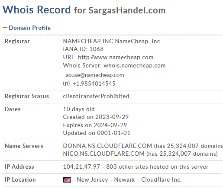Screen dimensions: 223x189
Task: Click the Created on 2023-09-29 date
Action: (96, 117)
